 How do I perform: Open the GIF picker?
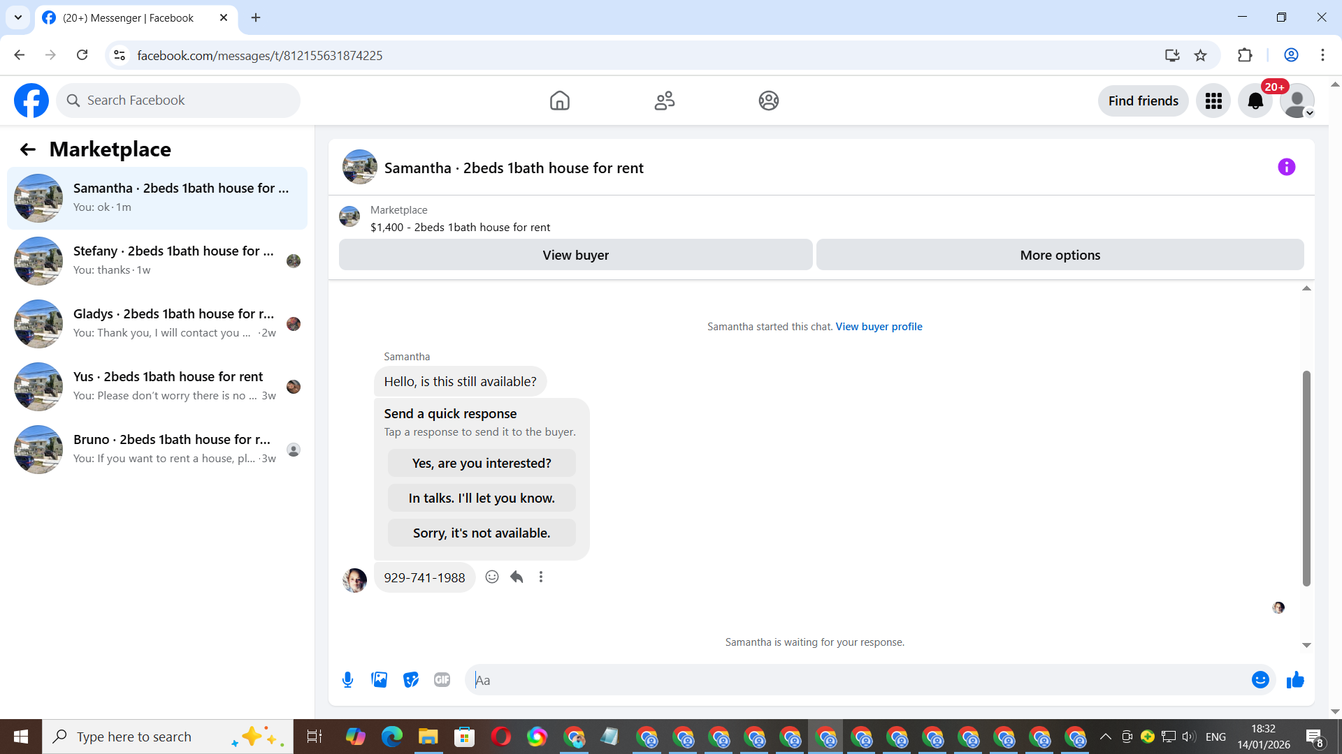pos(442,679)
